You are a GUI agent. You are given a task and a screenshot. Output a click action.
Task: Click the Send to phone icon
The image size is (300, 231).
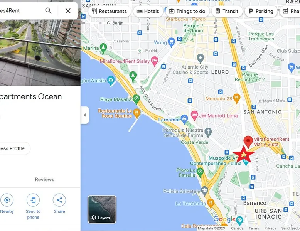(x=33, y=200)
